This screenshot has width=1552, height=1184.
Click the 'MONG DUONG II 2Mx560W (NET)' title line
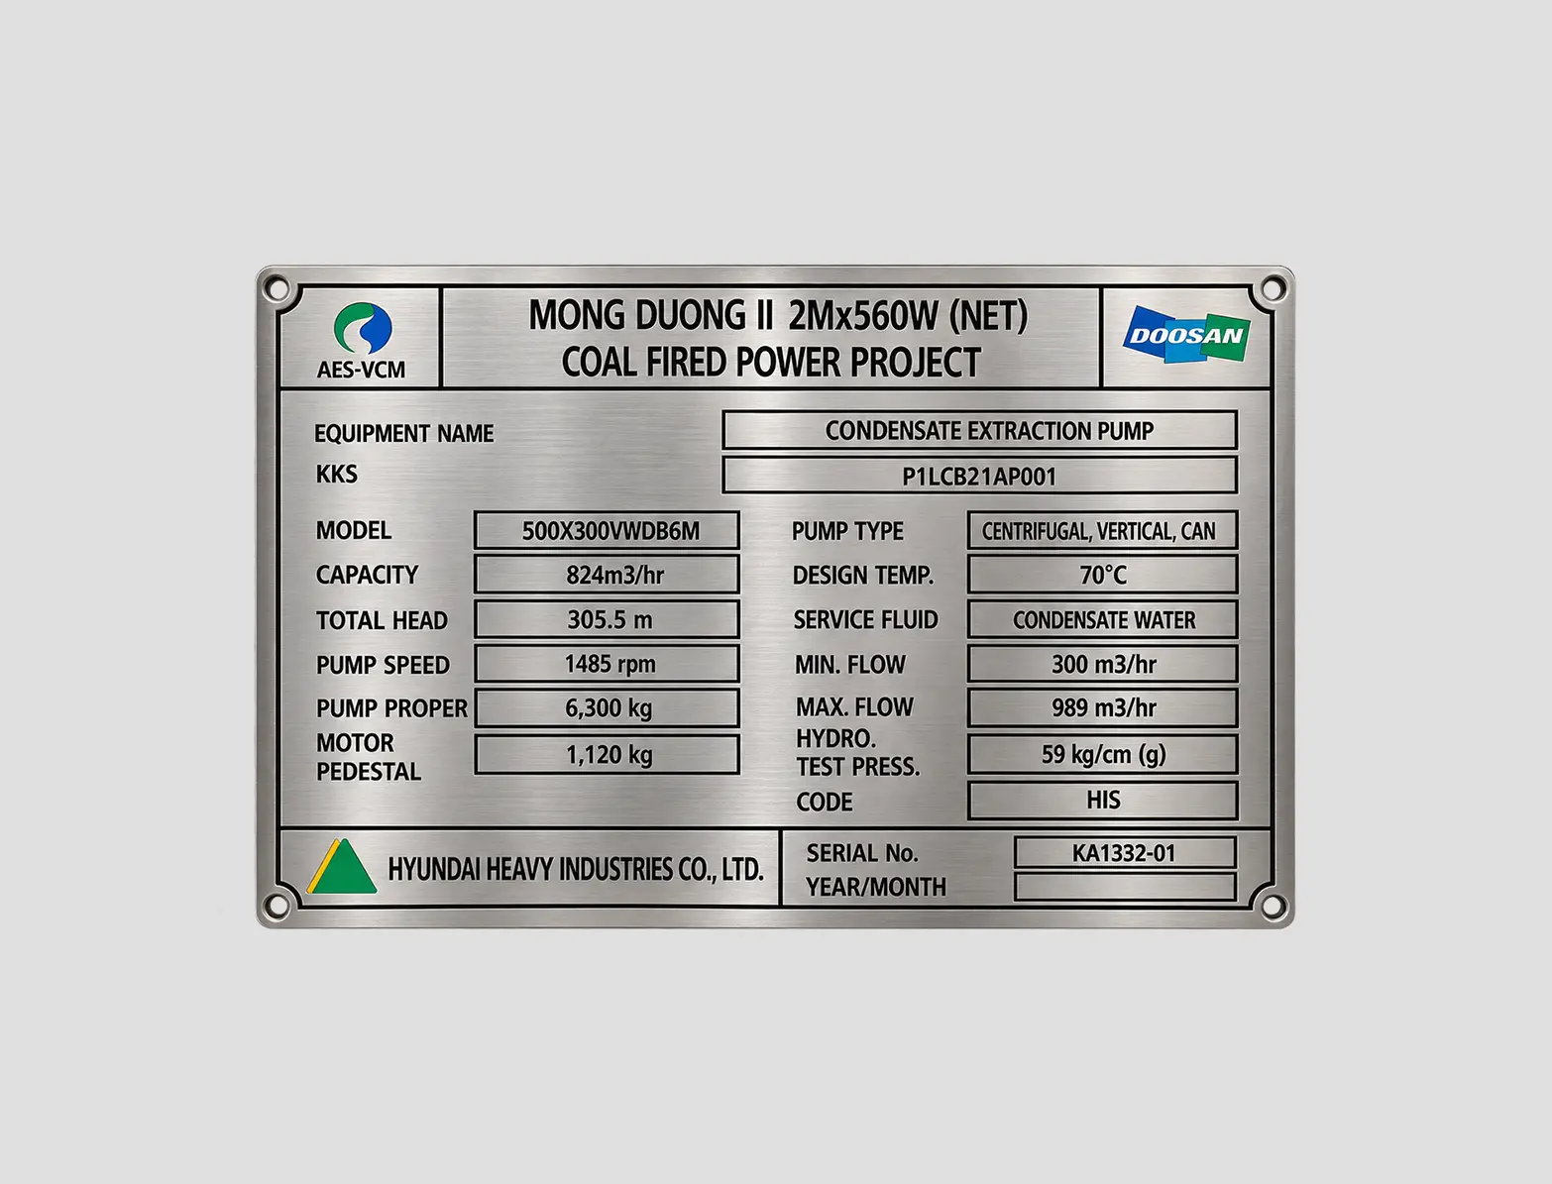click(778, 316)
